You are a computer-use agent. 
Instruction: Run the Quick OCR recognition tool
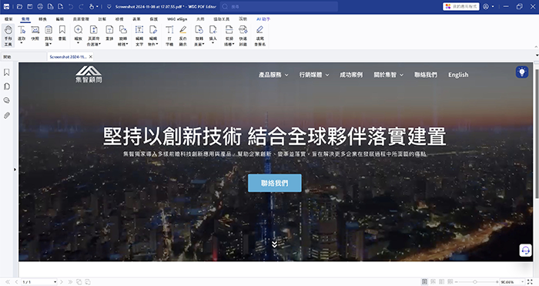[243, 35]
